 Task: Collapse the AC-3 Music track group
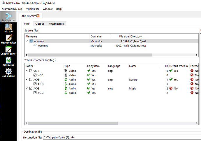pyautogui.click(x=27, y=88)
